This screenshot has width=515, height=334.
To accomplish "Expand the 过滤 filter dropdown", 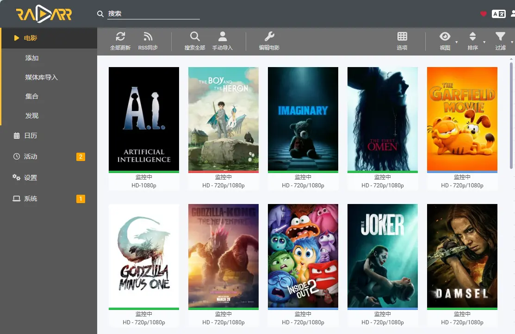I will point(500,37).
